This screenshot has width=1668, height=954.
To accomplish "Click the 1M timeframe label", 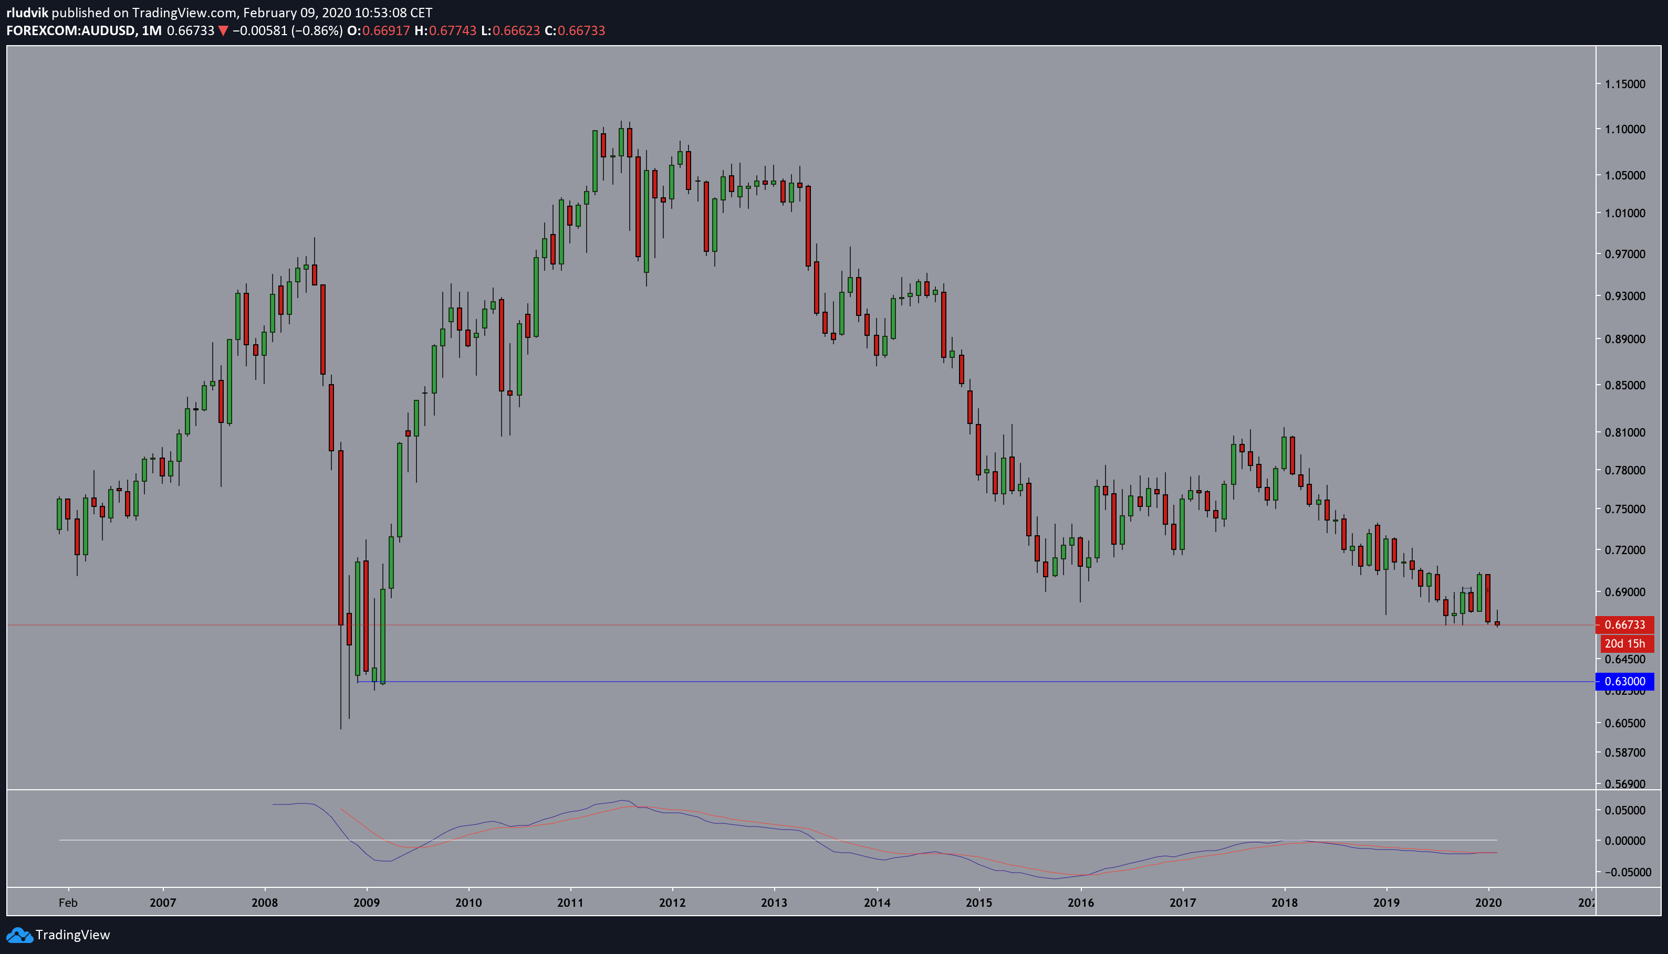I will 151,31.
